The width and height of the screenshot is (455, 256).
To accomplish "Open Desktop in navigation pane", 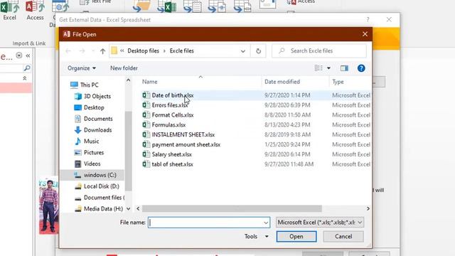I will (89, 107).
